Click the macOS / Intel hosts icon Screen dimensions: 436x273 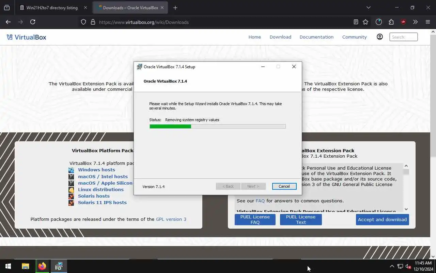[x=71, y=177]
